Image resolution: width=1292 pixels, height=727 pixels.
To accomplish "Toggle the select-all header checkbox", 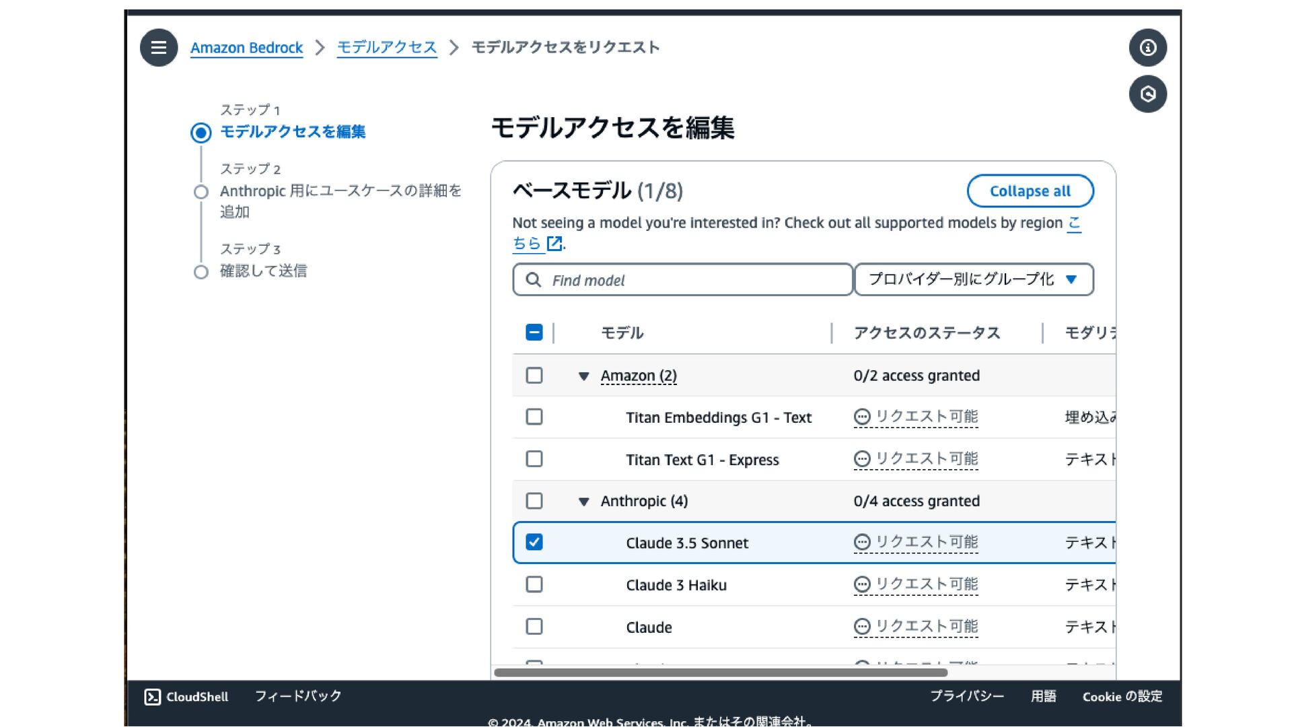I will 534,333.
